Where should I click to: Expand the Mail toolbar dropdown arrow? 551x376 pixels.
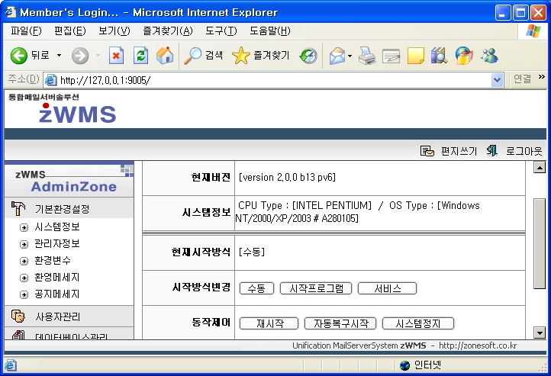pyautogui.click(x=350, y=55)
